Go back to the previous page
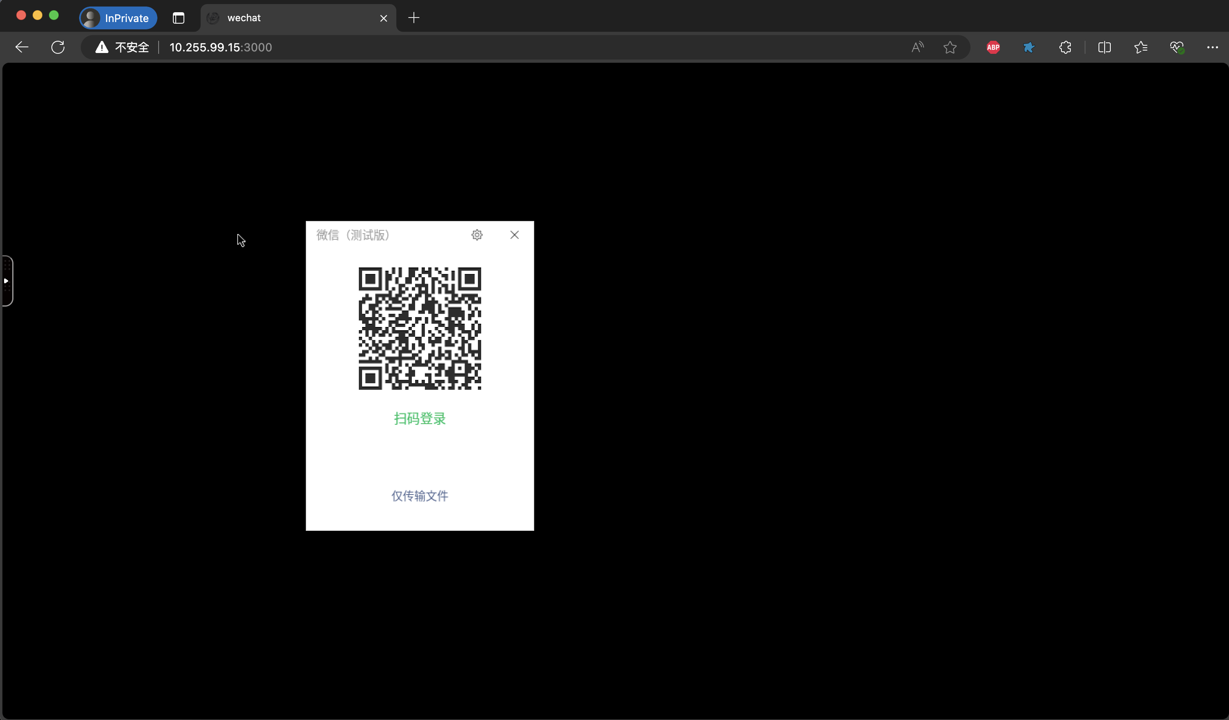The width and height of the screenshot is (1229, 720). click(22, 47)
